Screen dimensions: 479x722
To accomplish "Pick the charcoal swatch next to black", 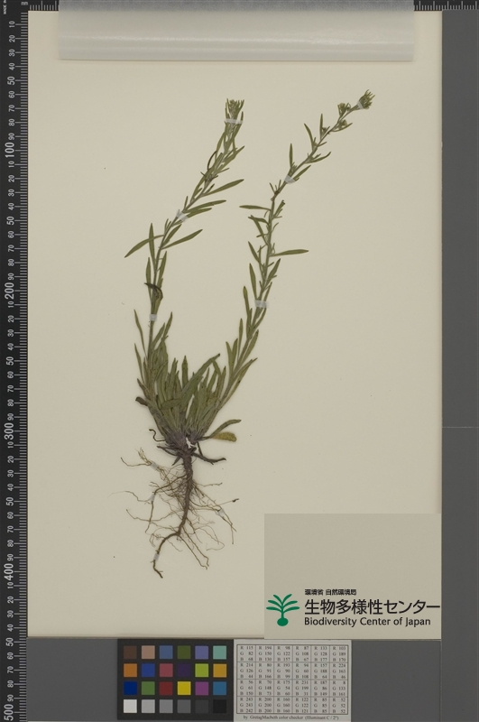I will click(202, 707).
